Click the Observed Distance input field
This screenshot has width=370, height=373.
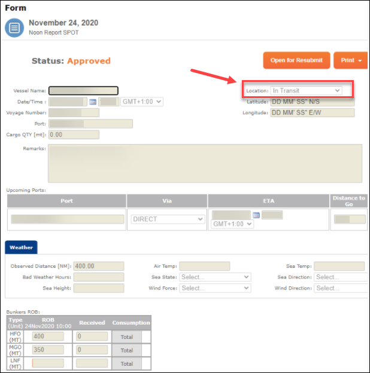pyautogui.click(x=99, y=267)
